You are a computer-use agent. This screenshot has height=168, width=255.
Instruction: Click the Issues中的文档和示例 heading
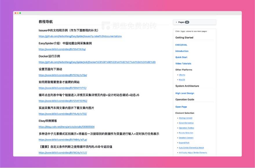click(68, 30)
